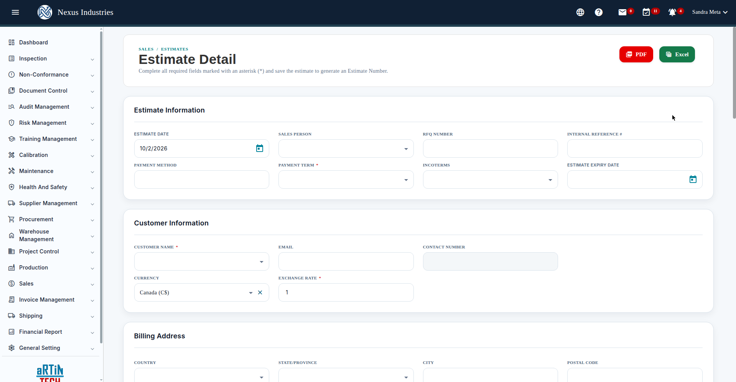The height and width of the screenshot is (382, 736).
Task: Open the calendar tasks icon
Action: point(646,12)
